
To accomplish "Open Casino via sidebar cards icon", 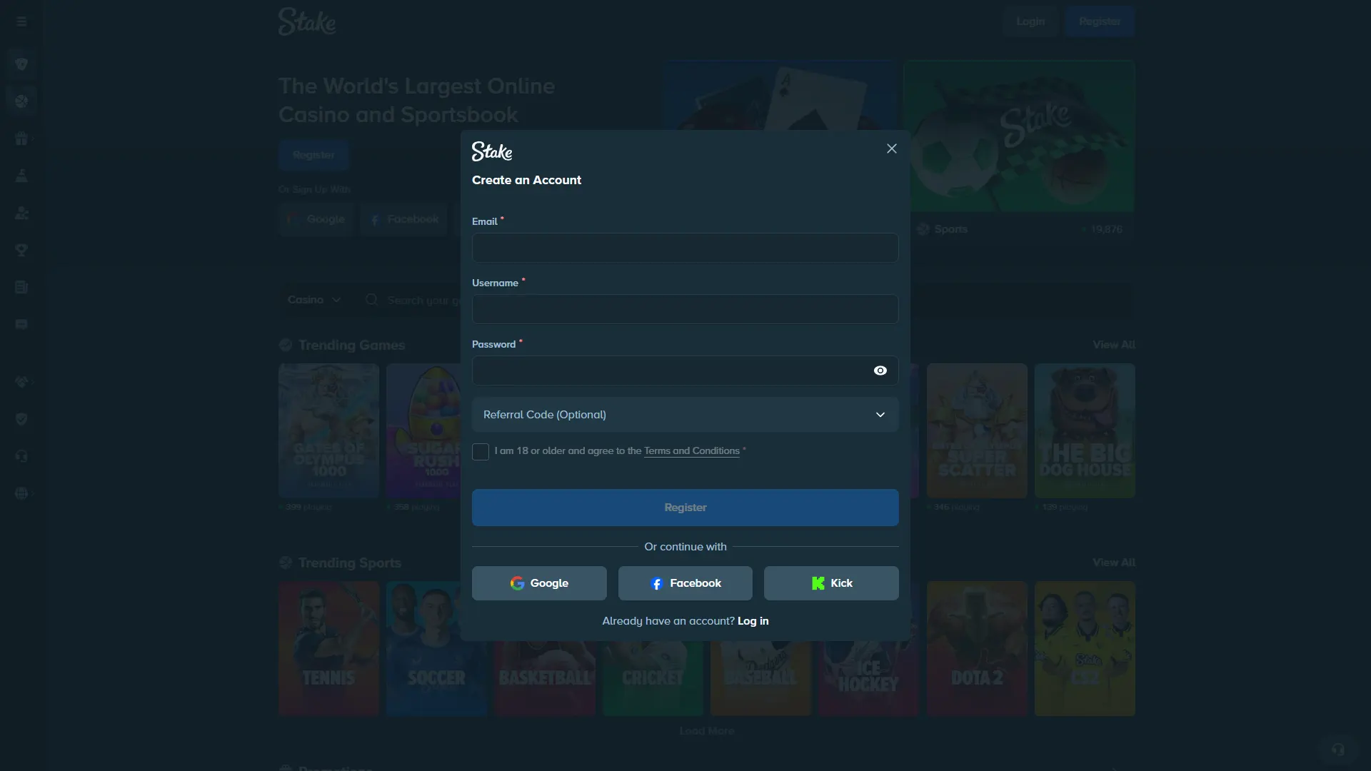I will (x=21, y=64).
